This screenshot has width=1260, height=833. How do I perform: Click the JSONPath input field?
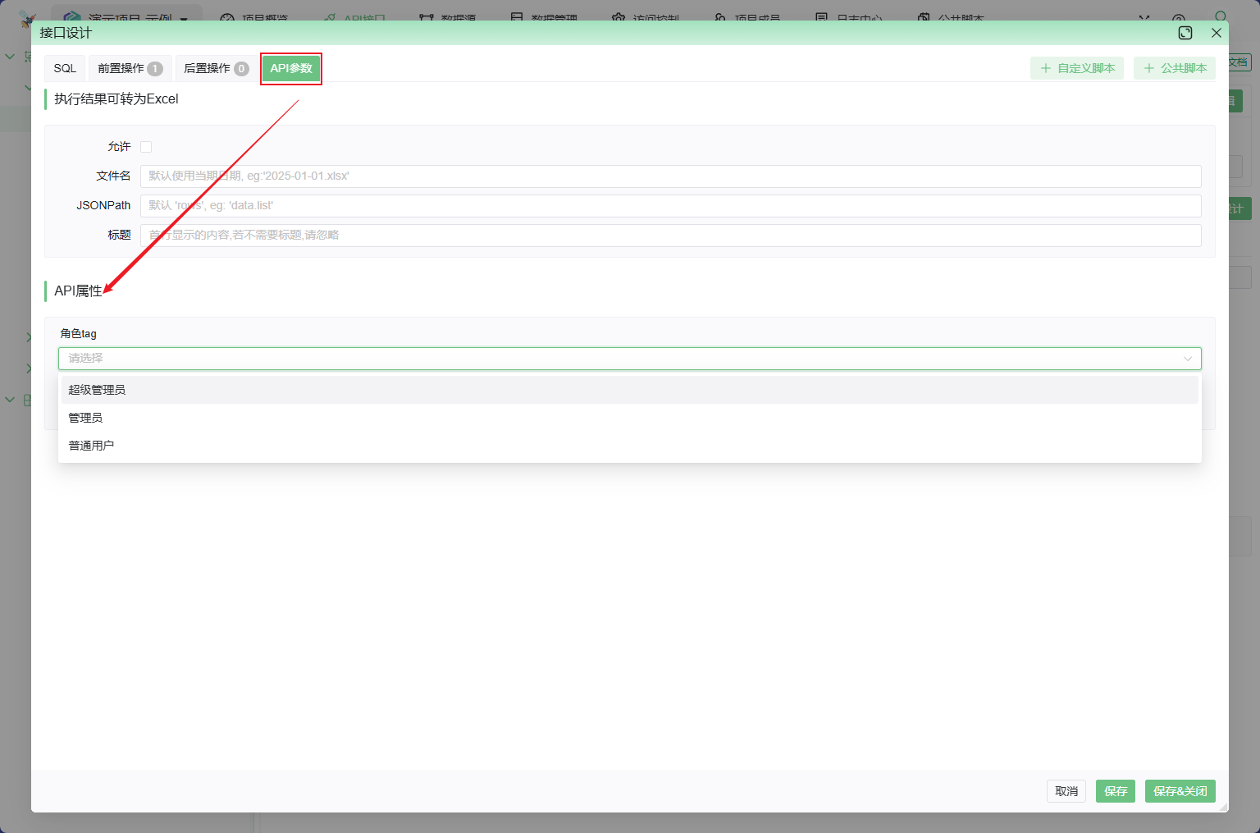click(670, 206)
